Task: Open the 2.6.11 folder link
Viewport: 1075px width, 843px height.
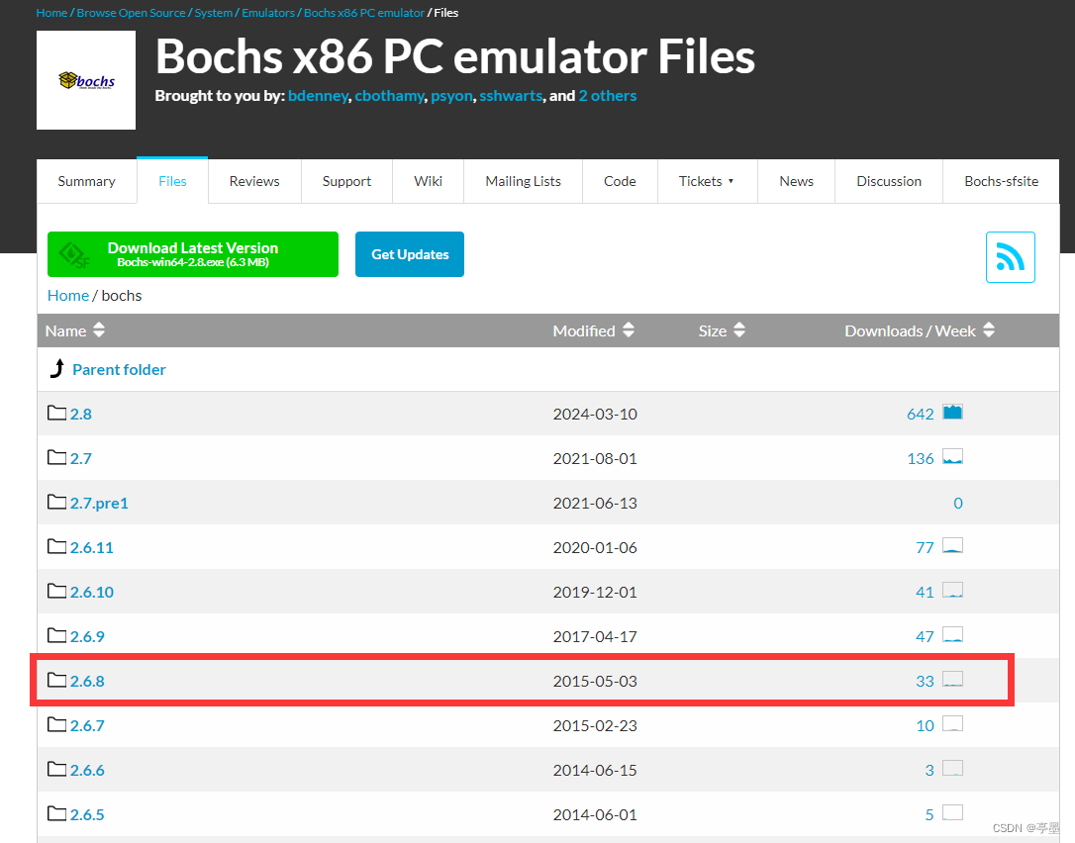Action: point(92,547)
